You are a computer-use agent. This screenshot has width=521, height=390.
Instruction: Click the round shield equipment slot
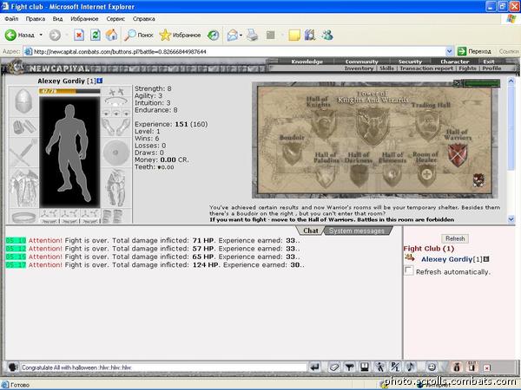[116, 153]
